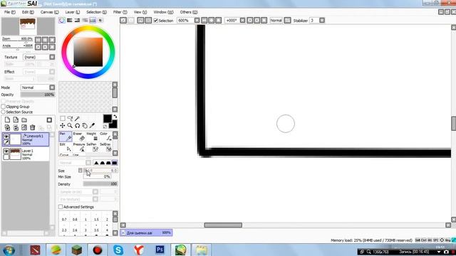Image resolution: width=456 pixels, height=256 pixels.
Task: Hide Layer1 via its eye icon
Action: 6,151
